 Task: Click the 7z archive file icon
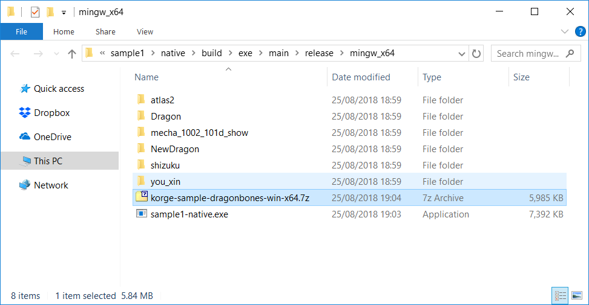coord(142,198)
